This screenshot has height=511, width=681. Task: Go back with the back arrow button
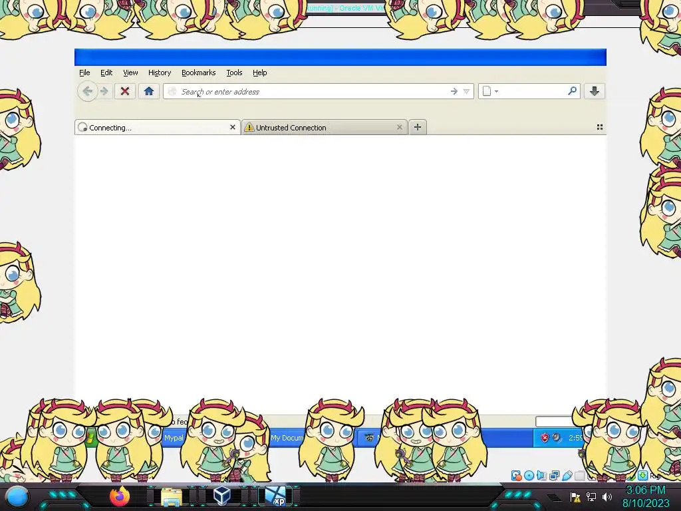(x=87, y=91)
